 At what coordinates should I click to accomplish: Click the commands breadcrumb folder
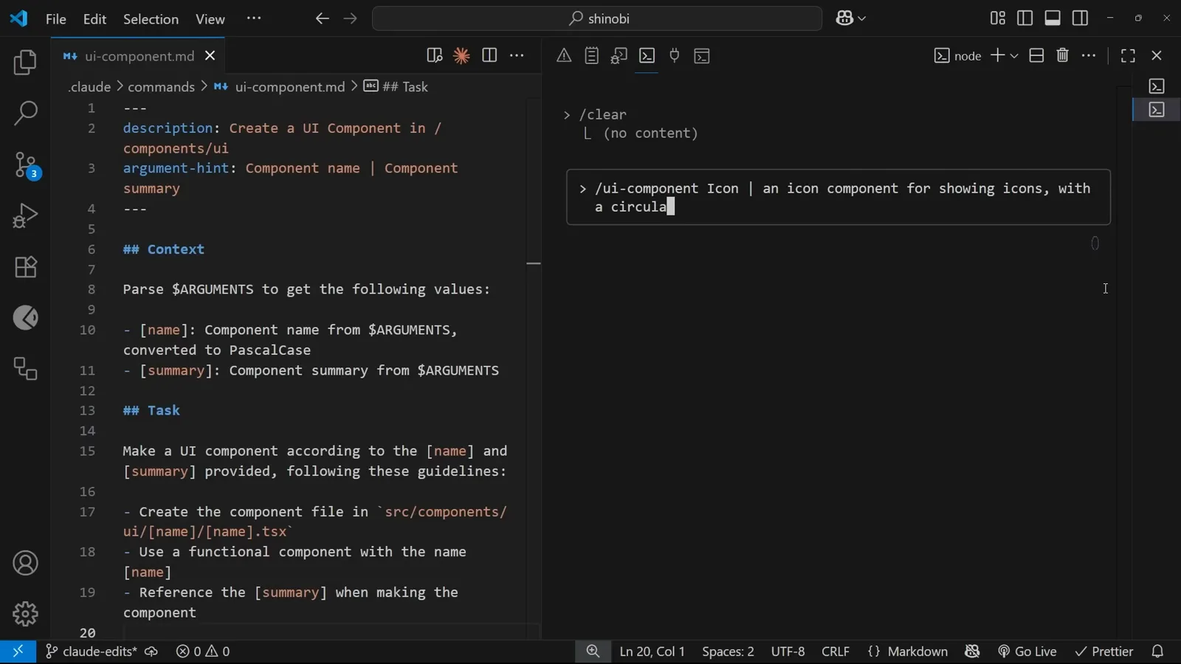161,87
